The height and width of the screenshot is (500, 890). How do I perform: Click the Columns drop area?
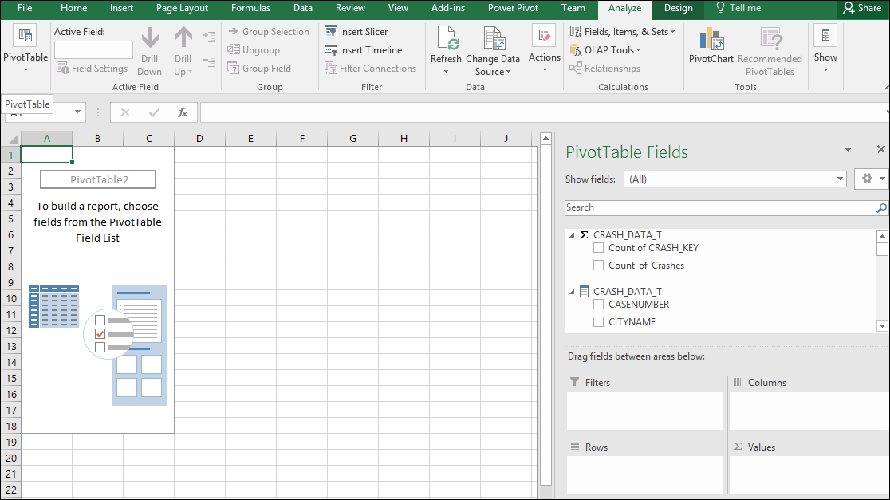tap(809, 411)
